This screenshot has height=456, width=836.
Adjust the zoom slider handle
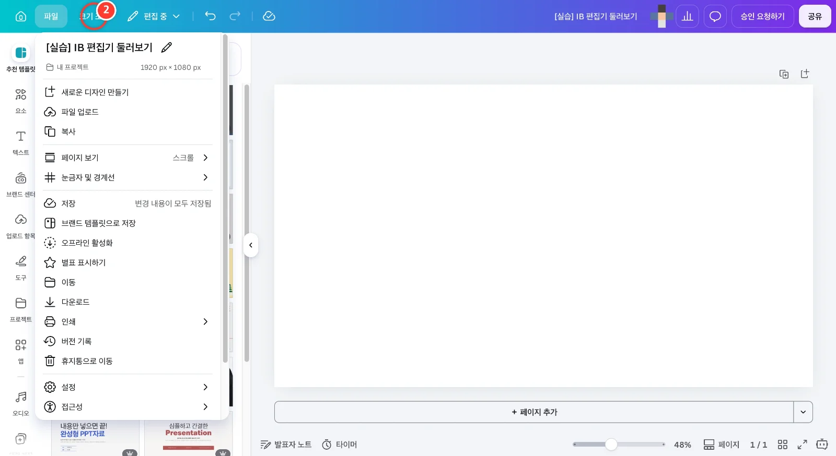[611, 445]
